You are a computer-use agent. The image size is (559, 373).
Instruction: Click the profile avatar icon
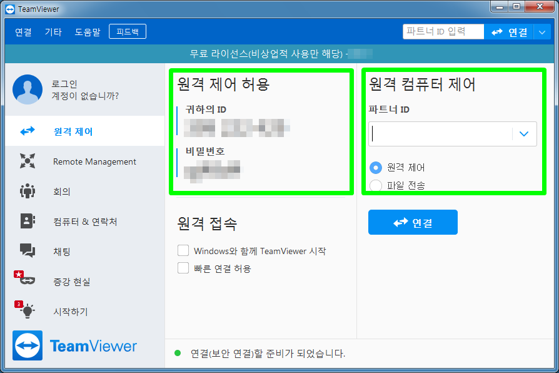click(x=28, y=89)
